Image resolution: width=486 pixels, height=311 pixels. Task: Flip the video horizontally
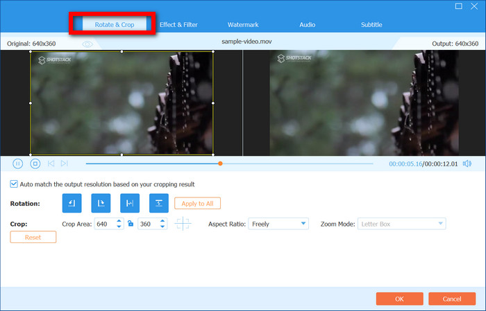point(130,203)
